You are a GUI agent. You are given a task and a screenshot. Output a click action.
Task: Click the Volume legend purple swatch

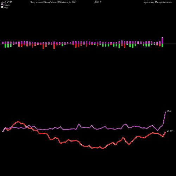(x=2, y=5)
